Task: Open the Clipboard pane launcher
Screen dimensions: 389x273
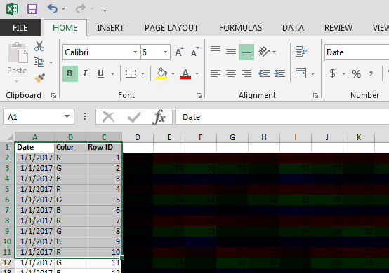Action: pyautogui.click(x=53, y=96)
